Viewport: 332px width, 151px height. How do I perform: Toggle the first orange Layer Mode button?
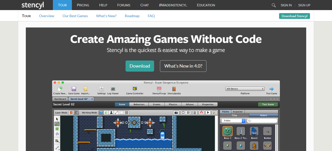[72, 112]
